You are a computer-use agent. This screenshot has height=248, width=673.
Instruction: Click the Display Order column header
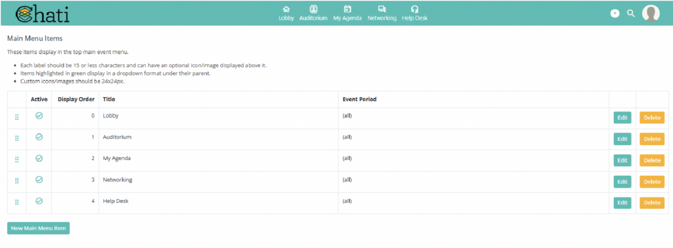[x=76, y=99]
